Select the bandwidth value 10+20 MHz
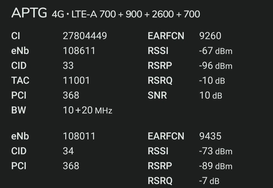This screenshot has height=188, width=273. (87, 110)
